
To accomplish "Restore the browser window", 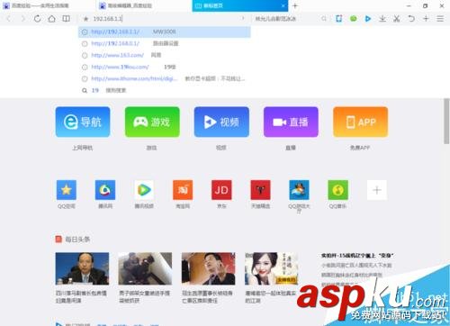I will tap(425, 5).
